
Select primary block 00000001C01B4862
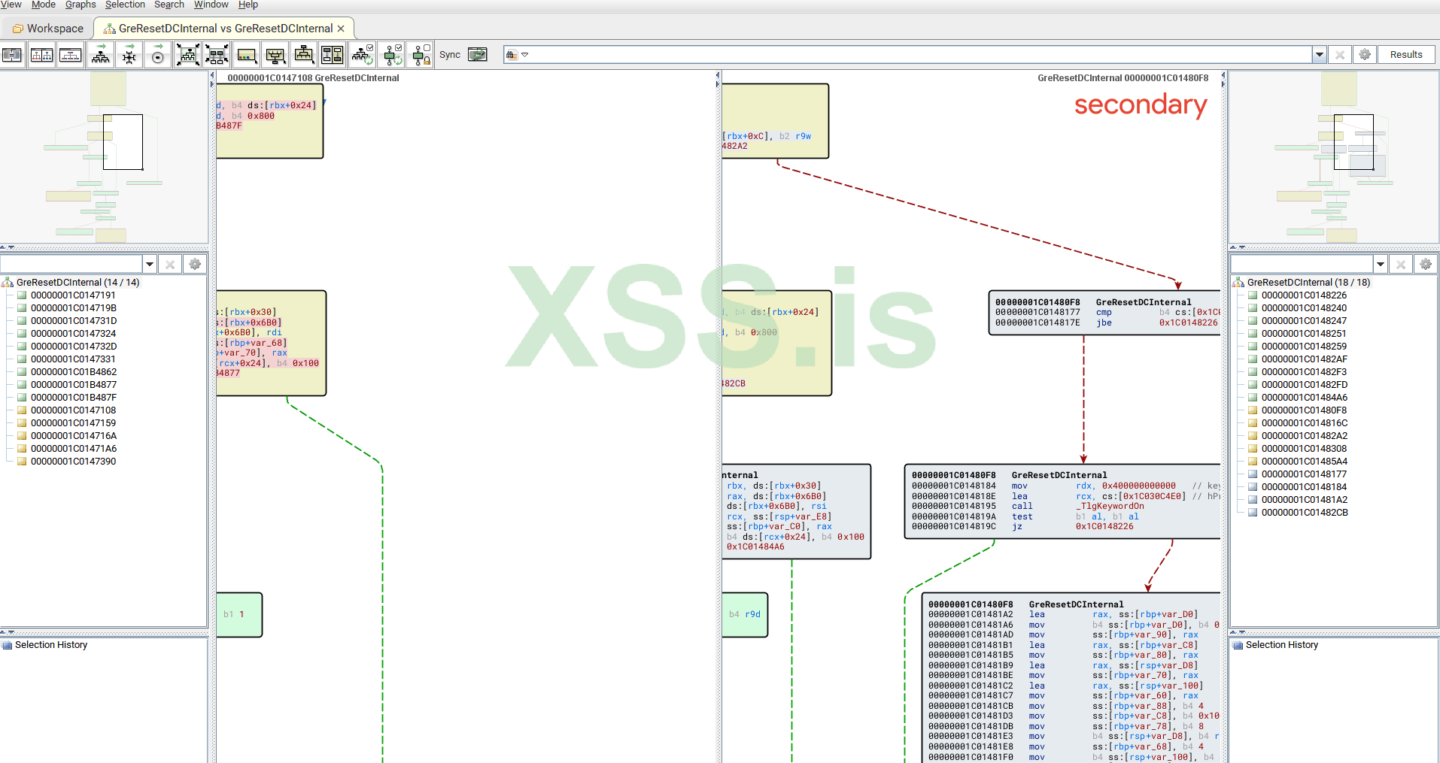pos(74,372)
